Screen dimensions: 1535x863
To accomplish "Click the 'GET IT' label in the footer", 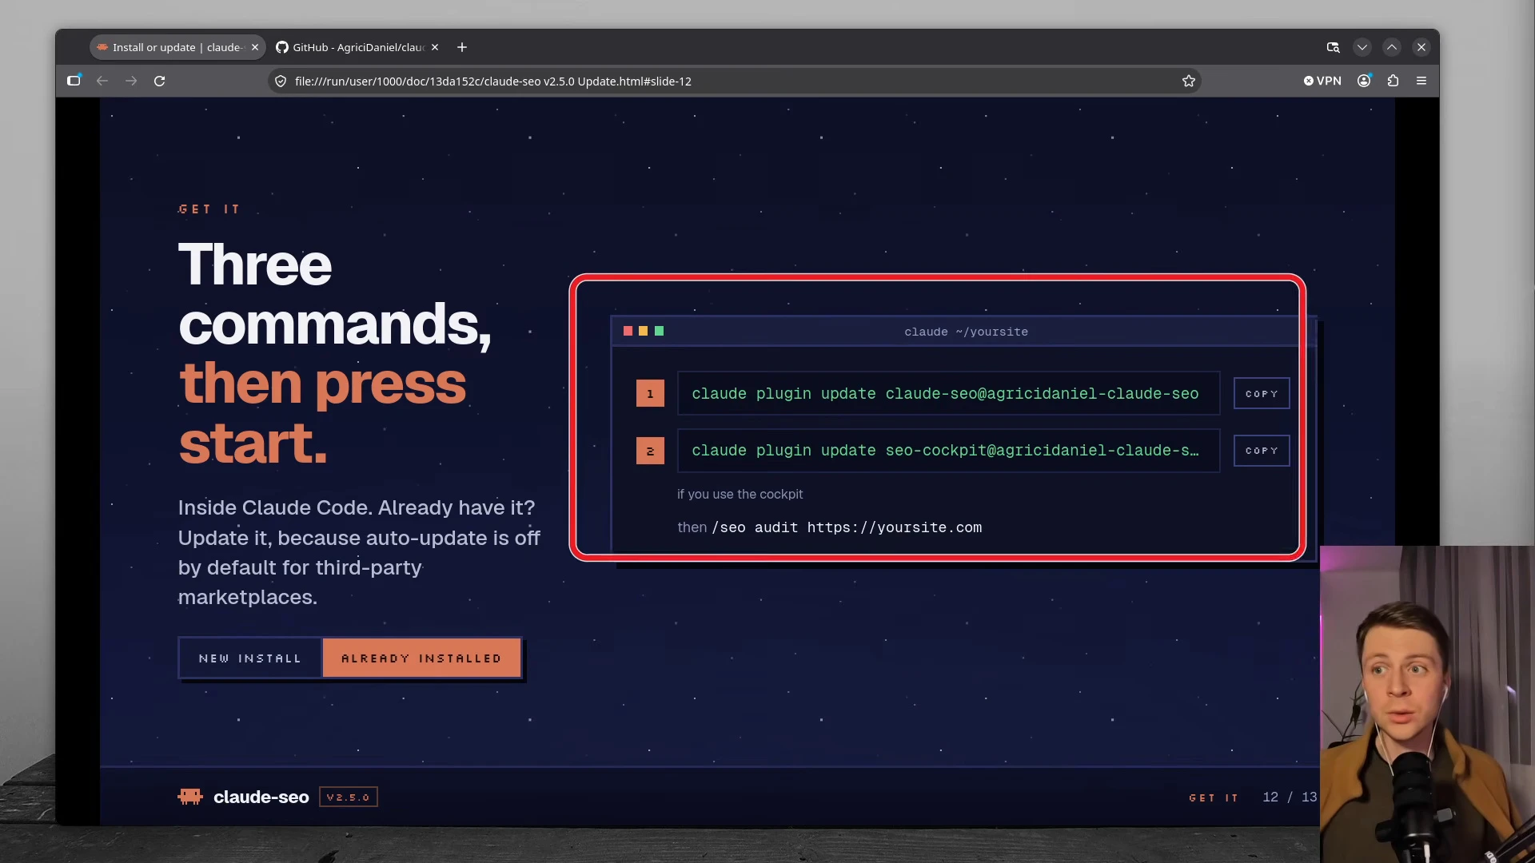I will point(1214,797).
